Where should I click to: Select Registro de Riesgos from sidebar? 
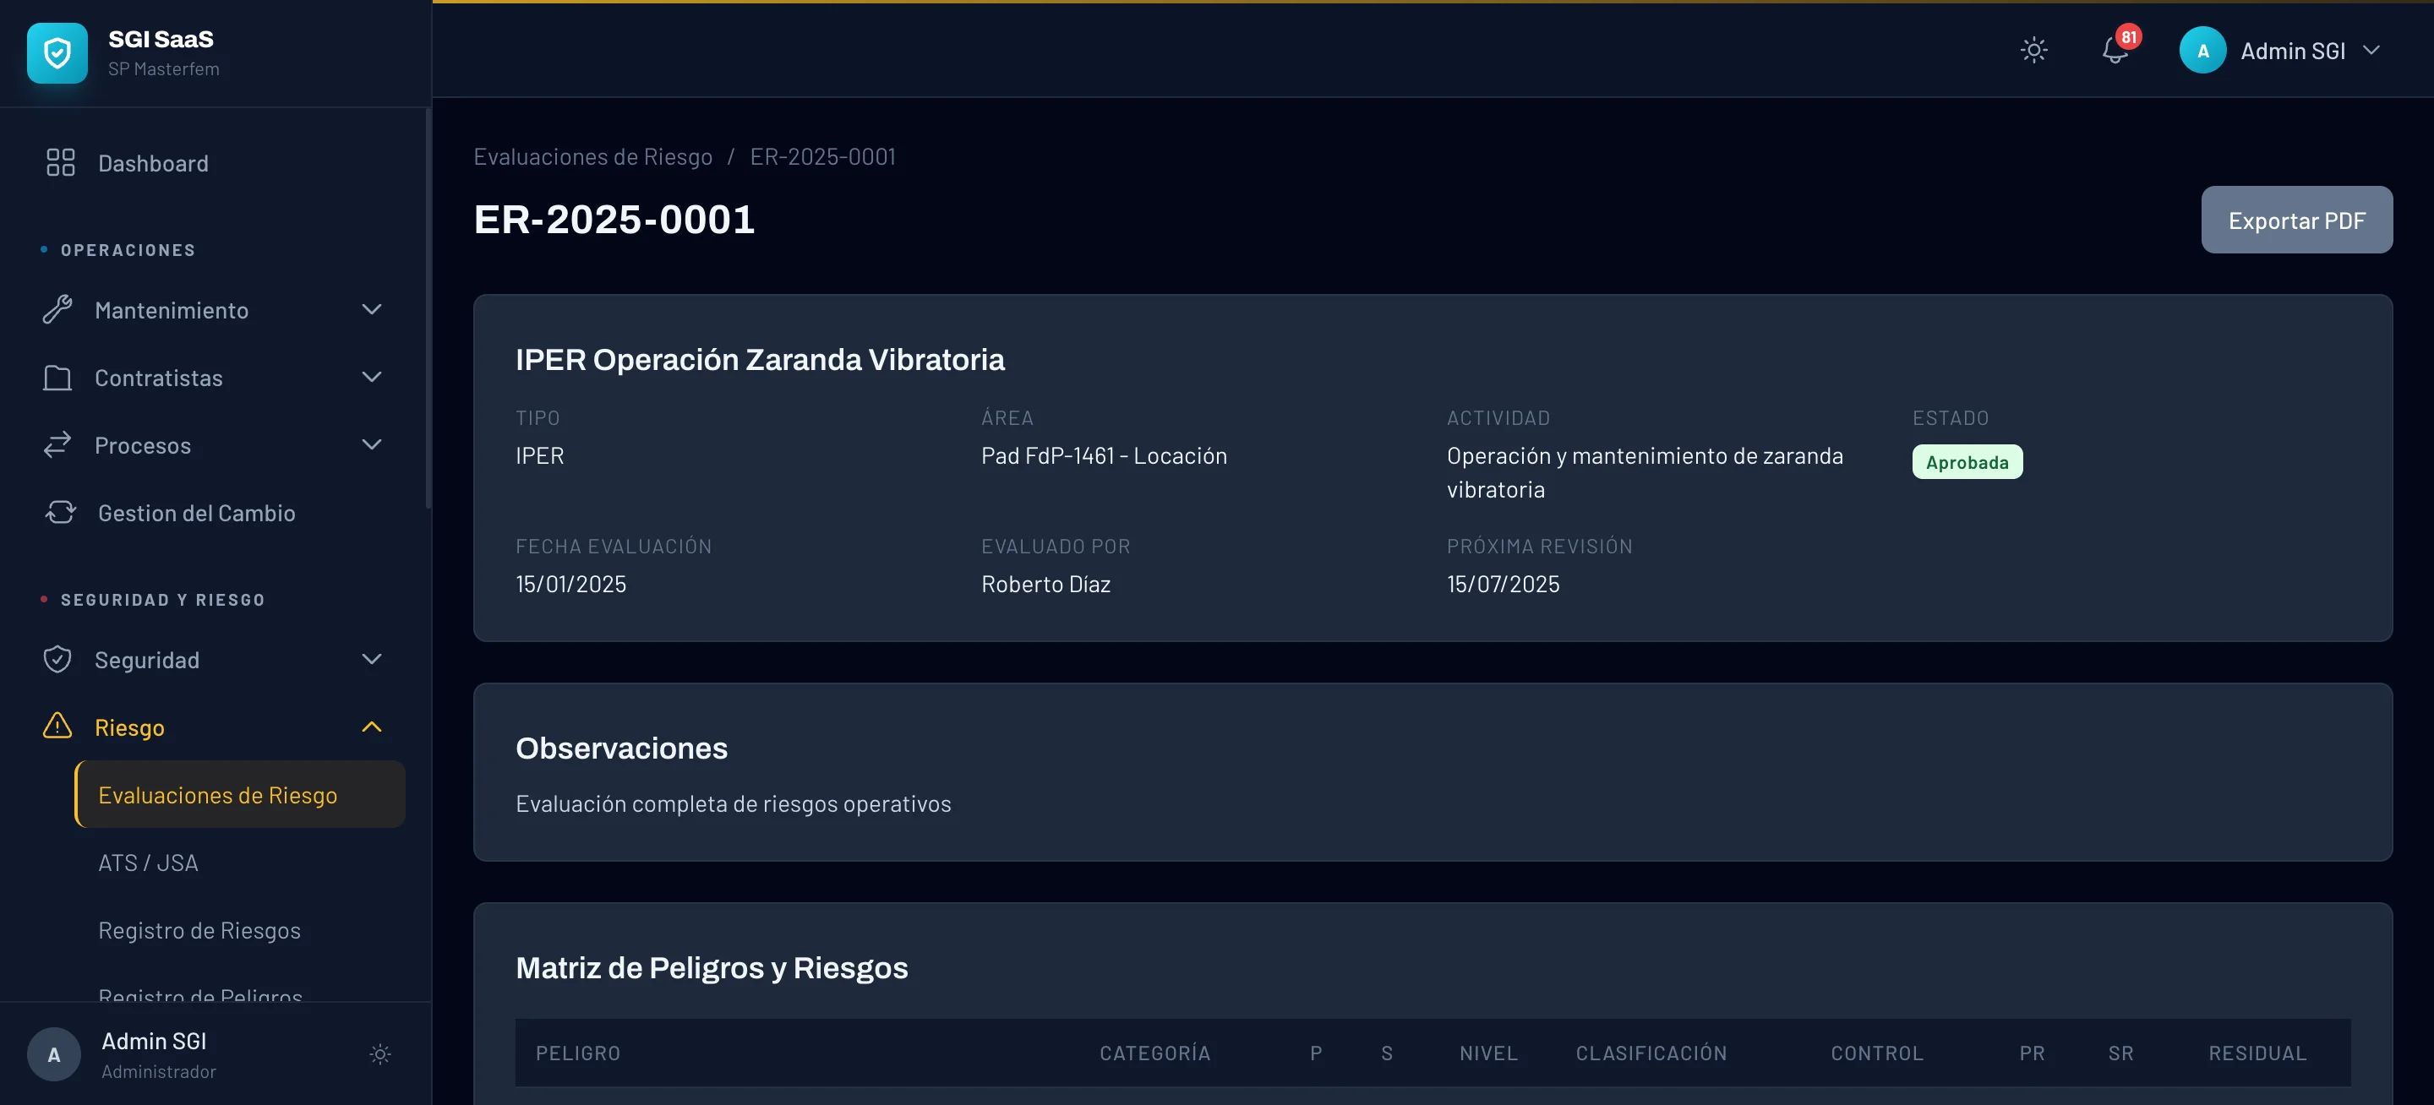coord(199,930)
